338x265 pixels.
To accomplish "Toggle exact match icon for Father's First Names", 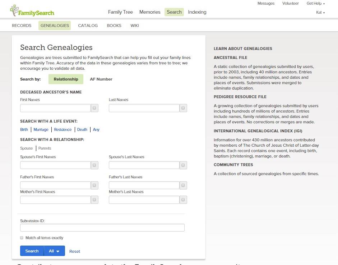I will [94, 185].
